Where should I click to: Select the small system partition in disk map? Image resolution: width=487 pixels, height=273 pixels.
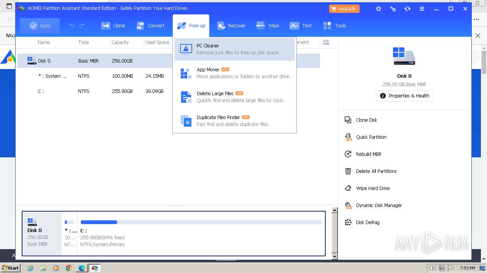pyautogui.click(x=70, y=233)
